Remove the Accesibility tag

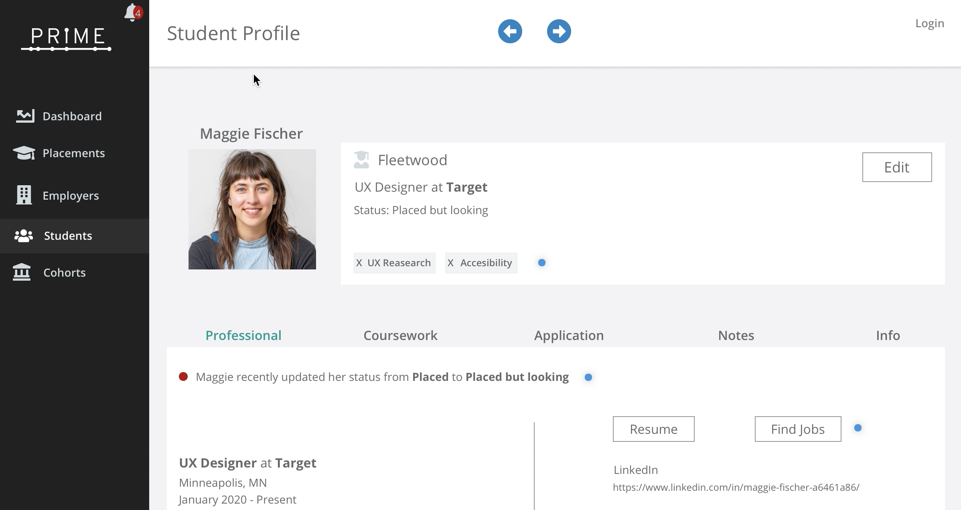pos(450,263)
